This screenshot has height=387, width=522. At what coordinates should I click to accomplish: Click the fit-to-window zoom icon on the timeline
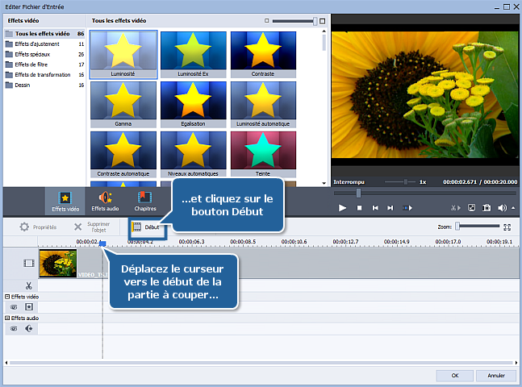pyautogui.click(x=507, y=227)
